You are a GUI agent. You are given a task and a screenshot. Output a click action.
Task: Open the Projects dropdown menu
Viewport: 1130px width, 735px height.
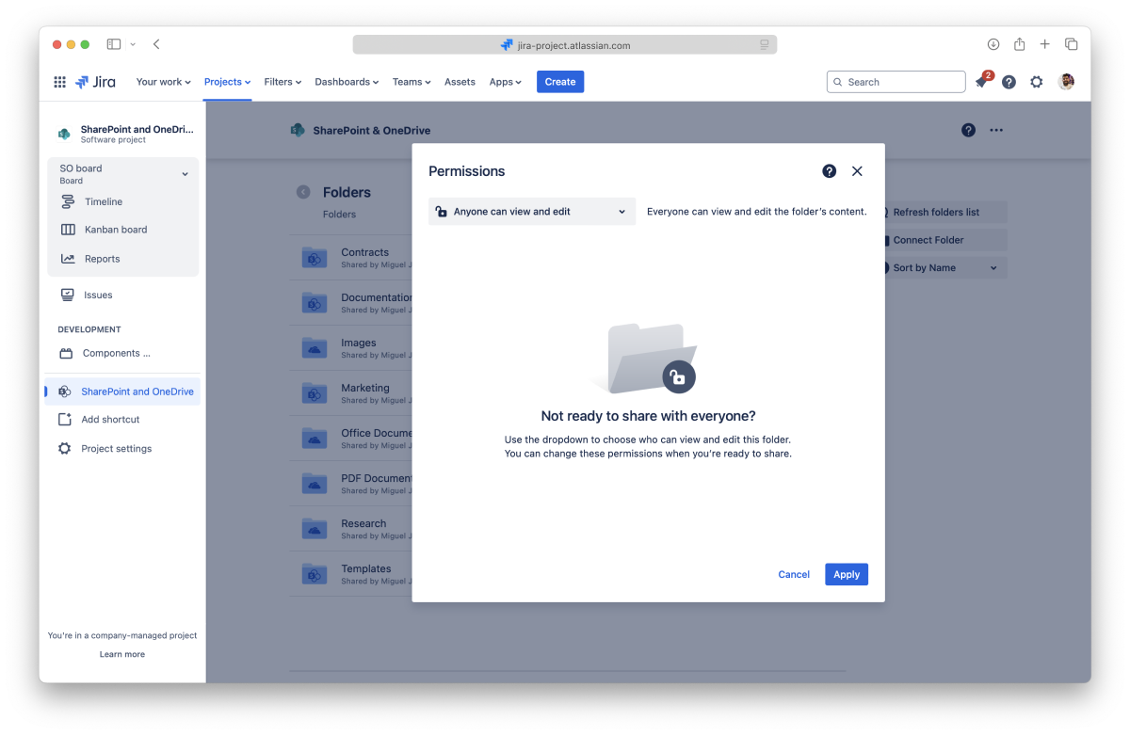pyautogui.click(x=227, y=82)
